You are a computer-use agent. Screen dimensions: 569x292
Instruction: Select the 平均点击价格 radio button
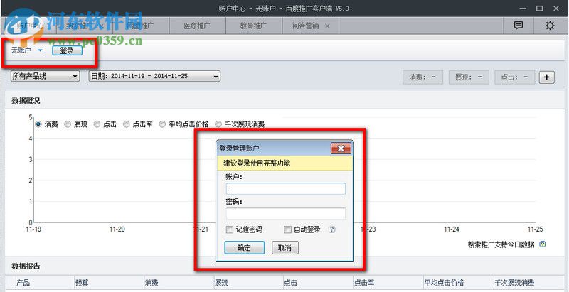tap(163, 124)
